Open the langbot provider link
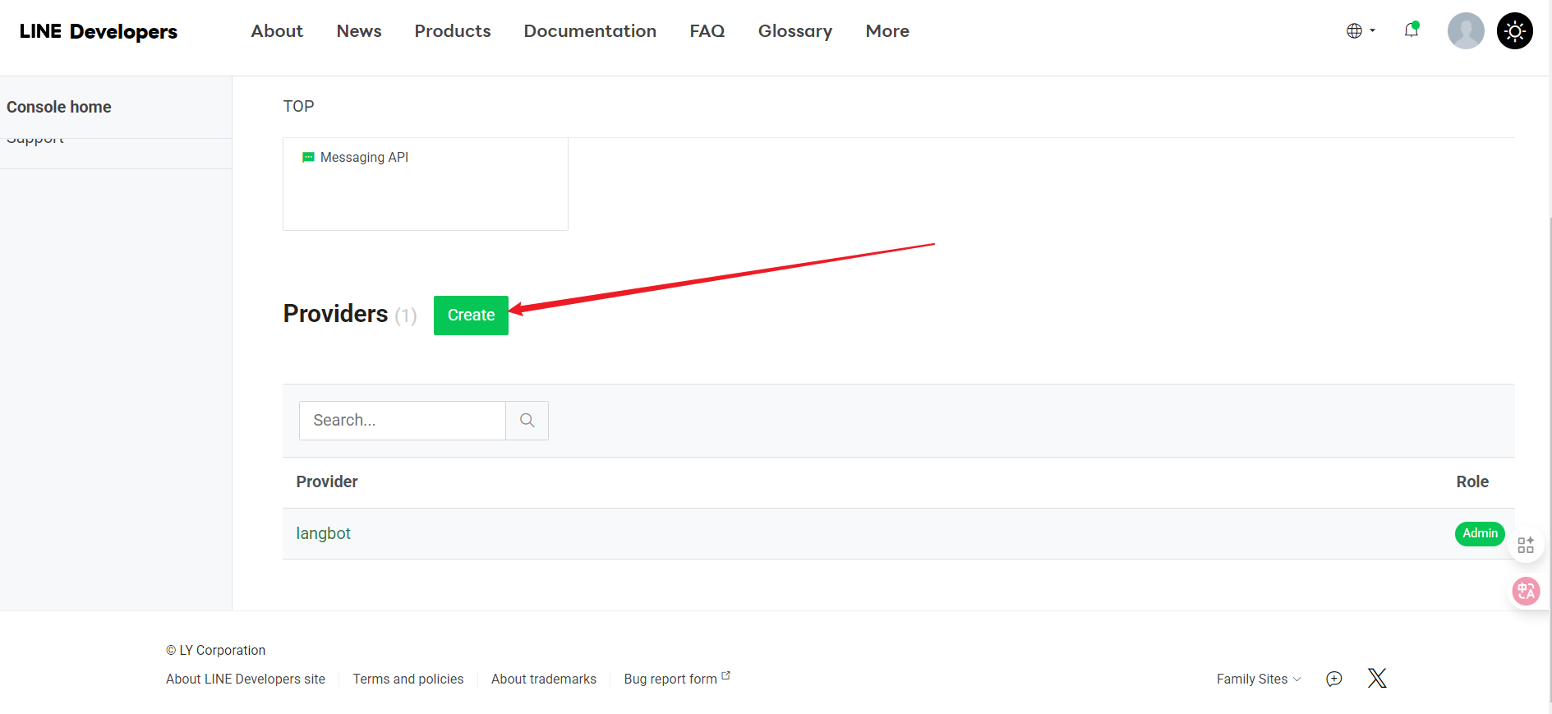 [x=323, y=533]
